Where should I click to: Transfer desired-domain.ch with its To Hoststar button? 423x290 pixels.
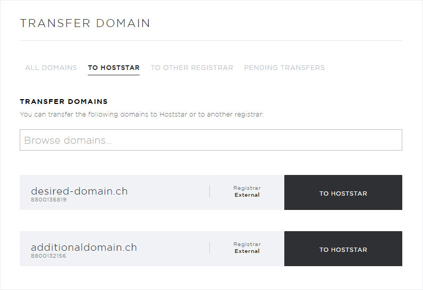pyautogui.click(x=343, y=192)
